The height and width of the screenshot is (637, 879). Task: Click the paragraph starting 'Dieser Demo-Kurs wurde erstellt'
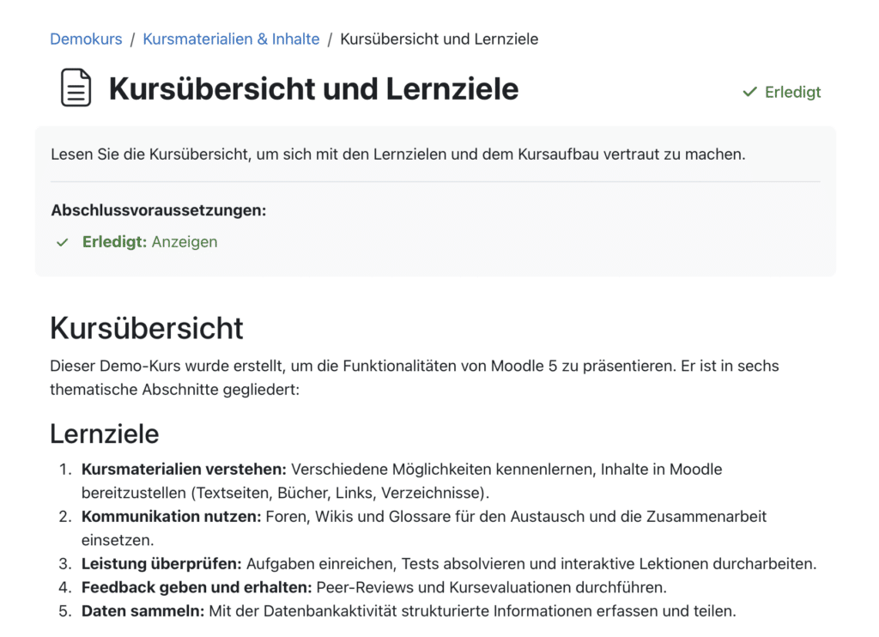(414, 367)
